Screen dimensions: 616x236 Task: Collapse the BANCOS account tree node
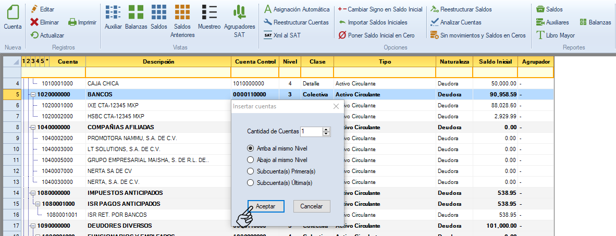tap(33, 95)
